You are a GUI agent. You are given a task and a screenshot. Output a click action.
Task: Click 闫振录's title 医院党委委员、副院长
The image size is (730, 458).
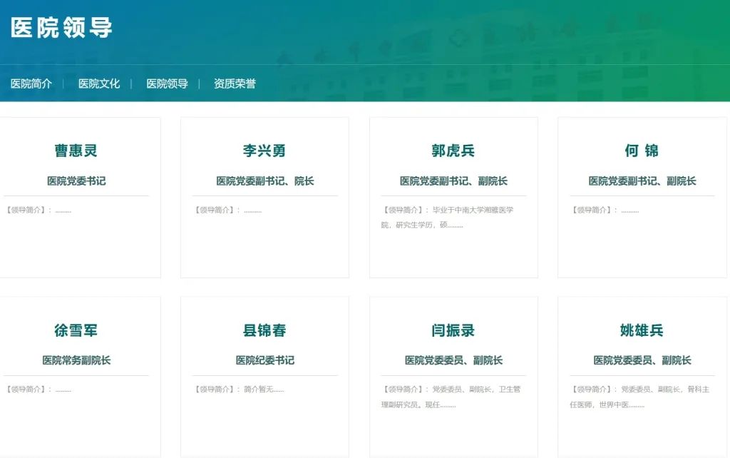tap(453, 360)
